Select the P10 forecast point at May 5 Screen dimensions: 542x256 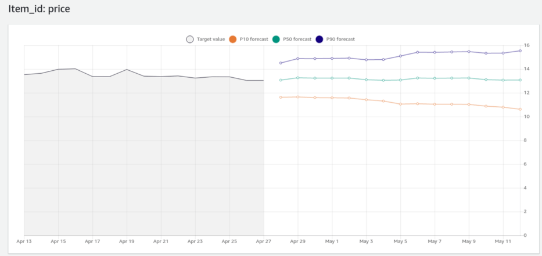coord(400,104)
